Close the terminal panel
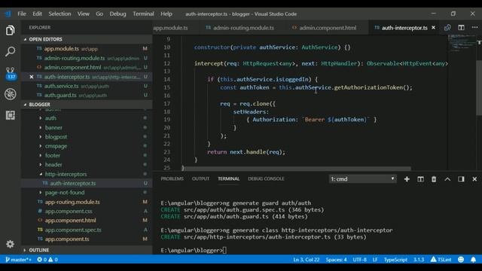This screenshot has width=482, height=271. [474, 179]
